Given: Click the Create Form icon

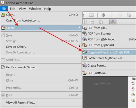Looking at the screenshot, I should coord(85,65).
